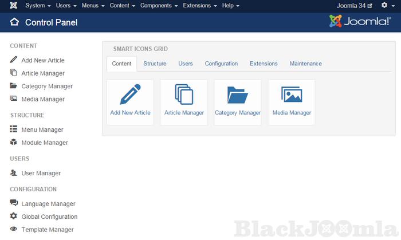This screenshot has height=240, width=401.
Task: Click the Language Manager speech bubble icon
Action: [14, 203]
